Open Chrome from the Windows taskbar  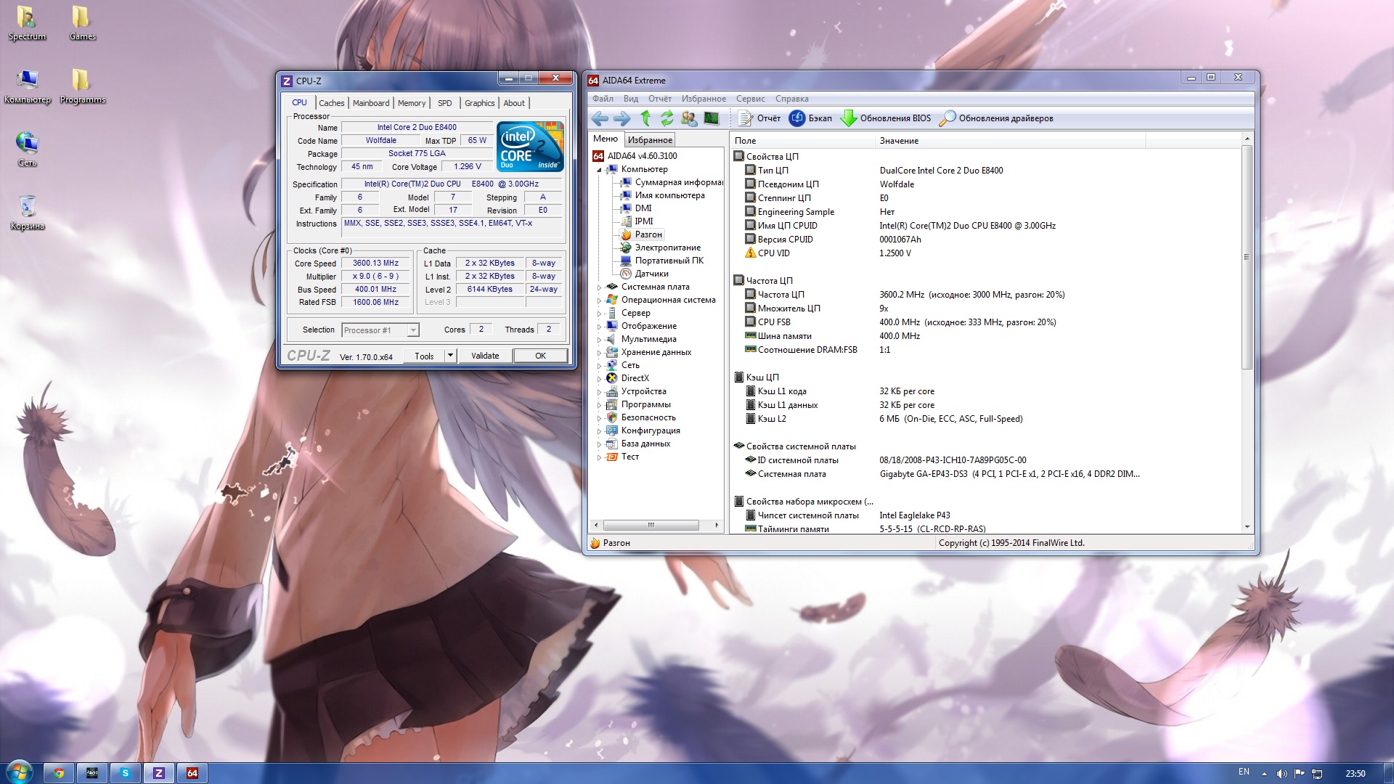tap(59, 773)
